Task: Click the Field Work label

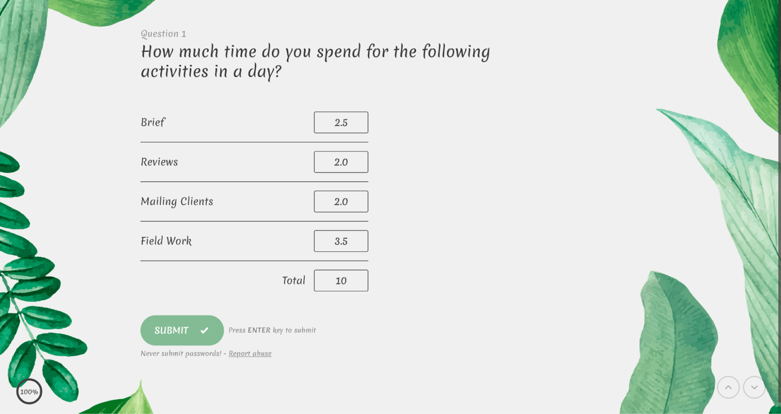Action: pyautogui.click(x=166, y=241)
